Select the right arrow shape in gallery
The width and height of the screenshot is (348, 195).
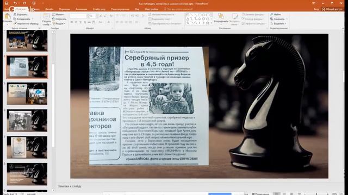200,19
